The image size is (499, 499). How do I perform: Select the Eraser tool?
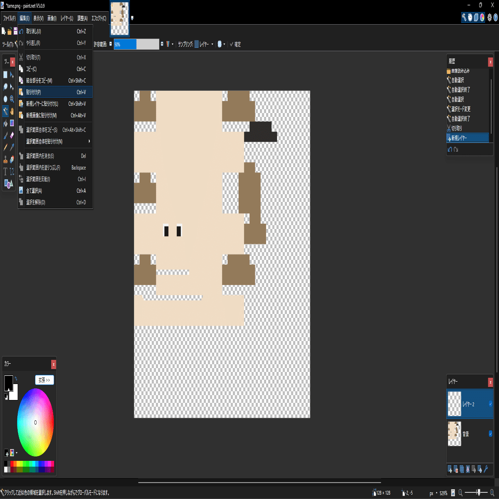pyautogui.click(x=12, y=136)
